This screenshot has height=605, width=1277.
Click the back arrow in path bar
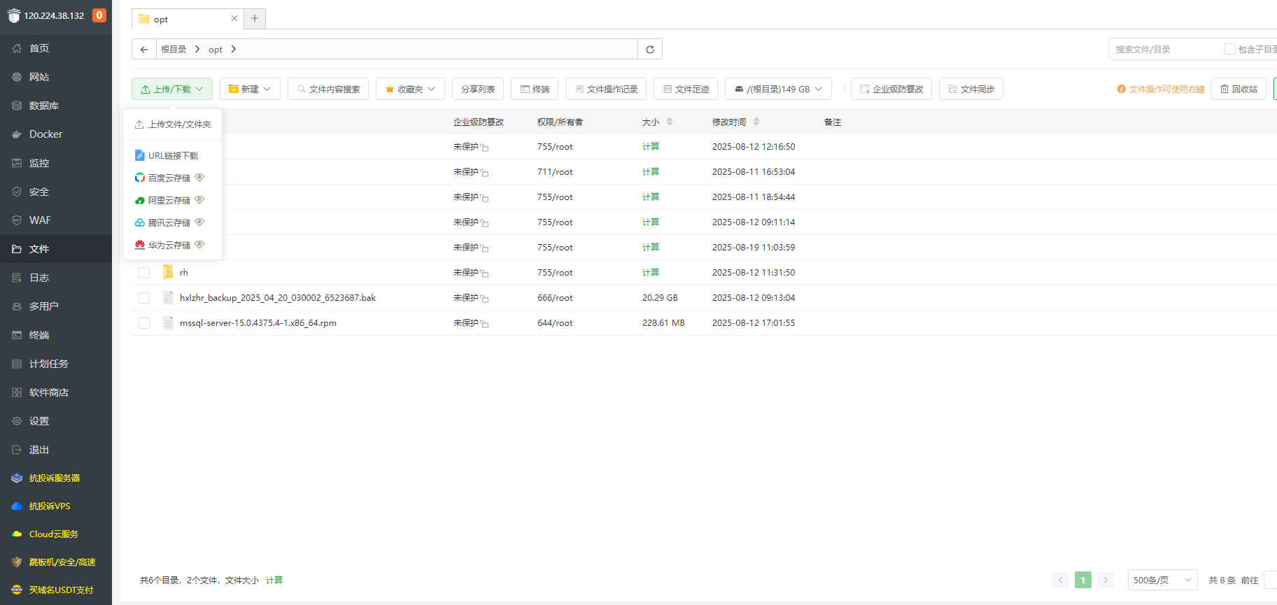point(144,49)
